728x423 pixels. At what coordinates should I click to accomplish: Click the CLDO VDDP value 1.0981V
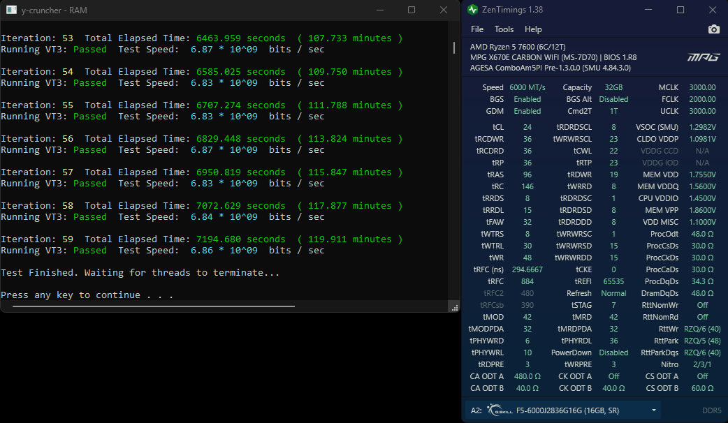click(x=702, y=139)
